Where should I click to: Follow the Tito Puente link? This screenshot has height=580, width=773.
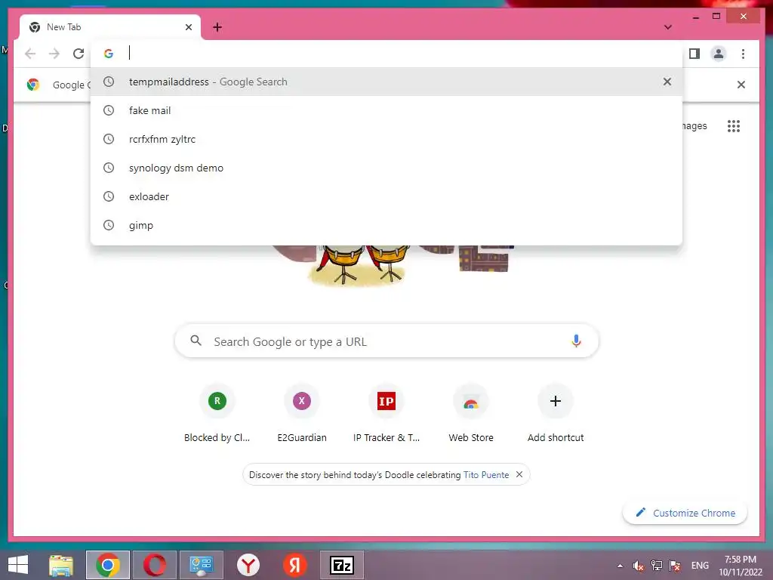tap(486, 474)
